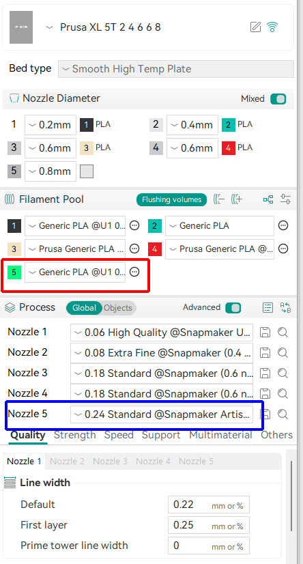Switch to the Others tab
This screenshot has height=564, width=303.
(276, 435)
